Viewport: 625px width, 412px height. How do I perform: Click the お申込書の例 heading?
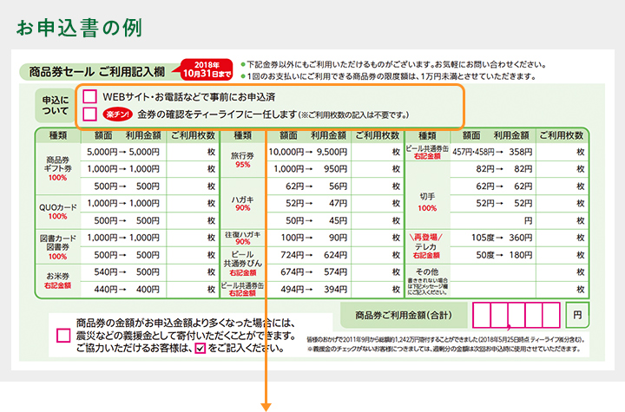tap(79, 28)
